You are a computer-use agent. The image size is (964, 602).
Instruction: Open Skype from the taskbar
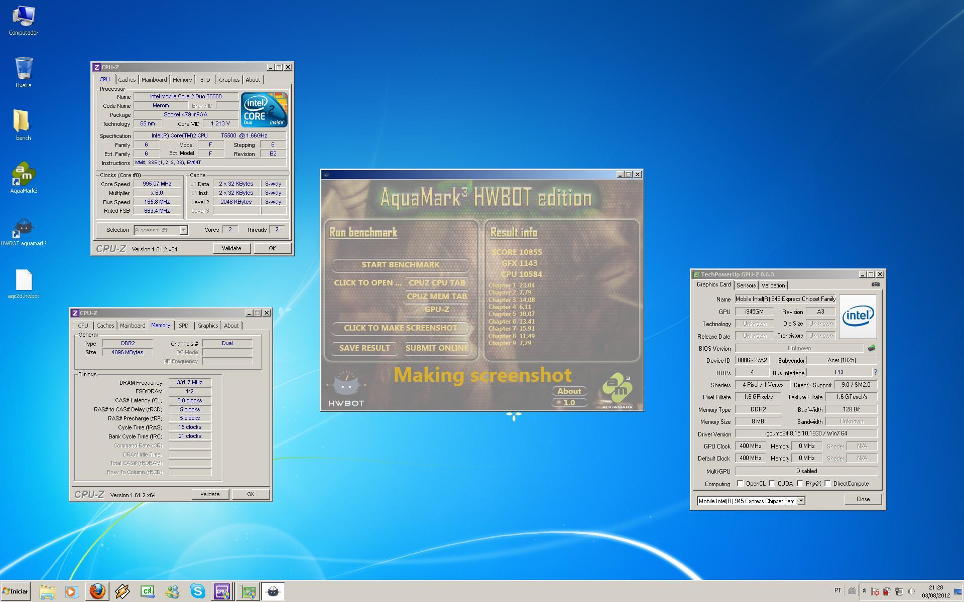[197, 591]
